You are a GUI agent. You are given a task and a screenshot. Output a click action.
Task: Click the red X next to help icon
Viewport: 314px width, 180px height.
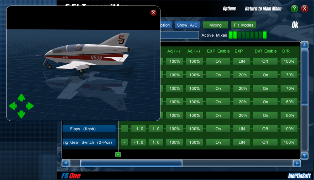click(x=305, y=9)
